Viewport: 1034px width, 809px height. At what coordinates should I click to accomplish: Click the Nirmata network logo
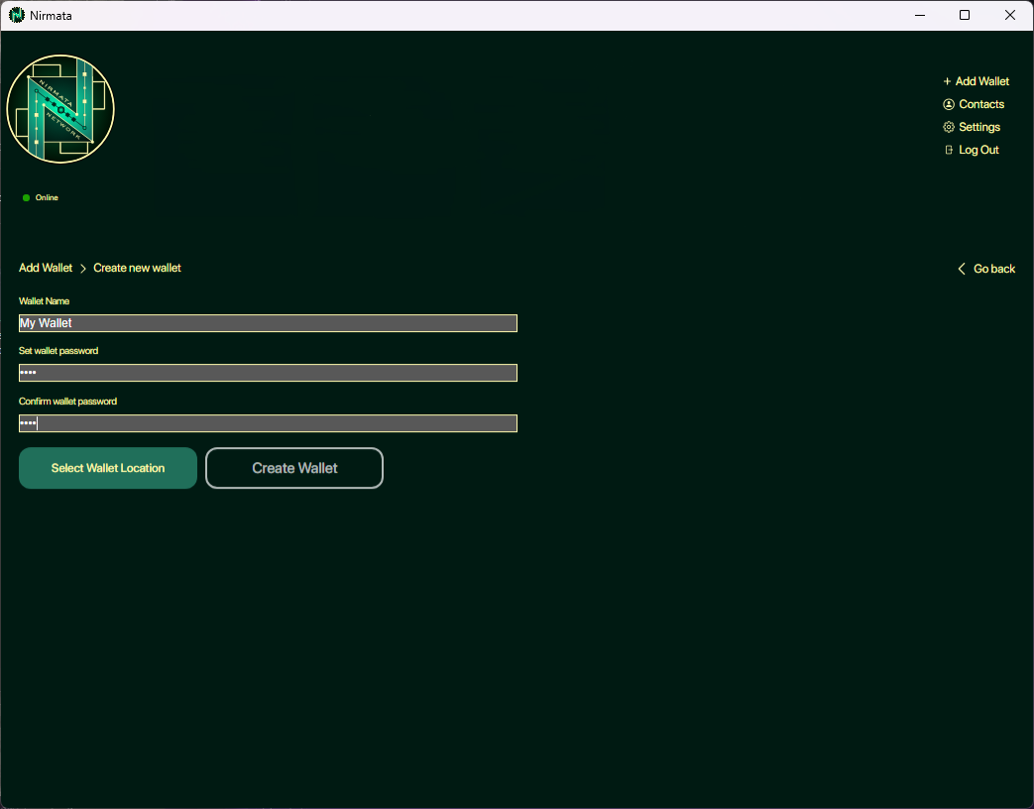click(x=60, y=109)
